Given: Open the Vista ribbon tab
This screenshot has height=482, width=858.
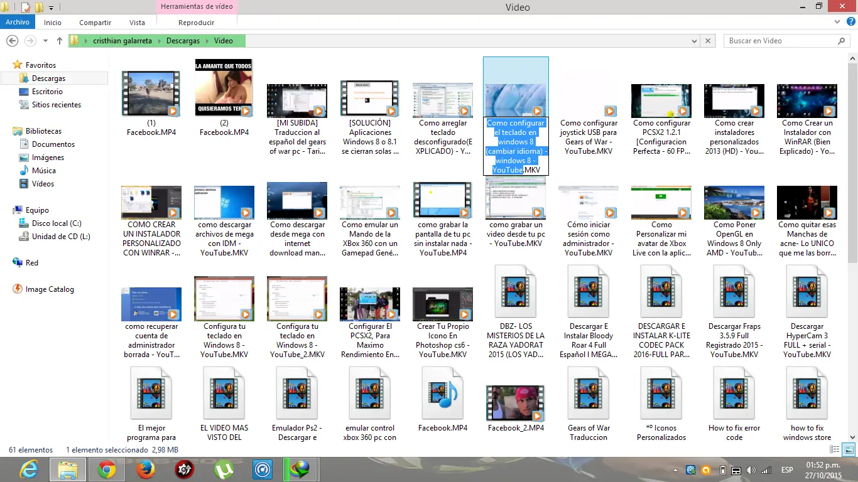Looking at the screenshot, I should 137,22.
